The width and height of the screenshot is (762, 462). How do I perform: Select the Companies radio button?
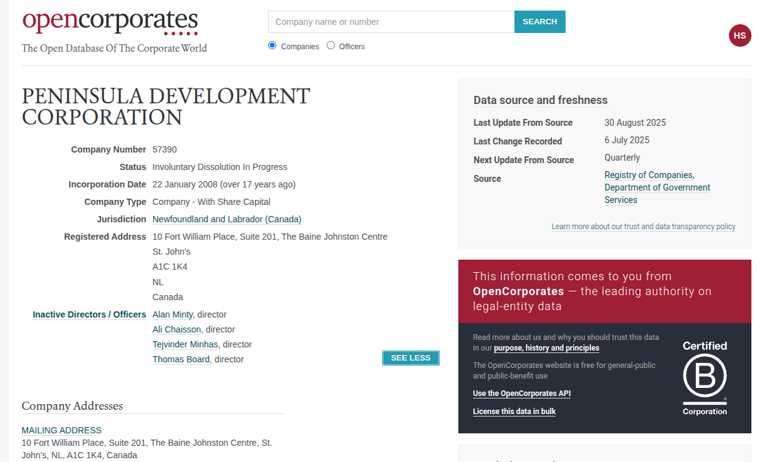coord(272,45)
